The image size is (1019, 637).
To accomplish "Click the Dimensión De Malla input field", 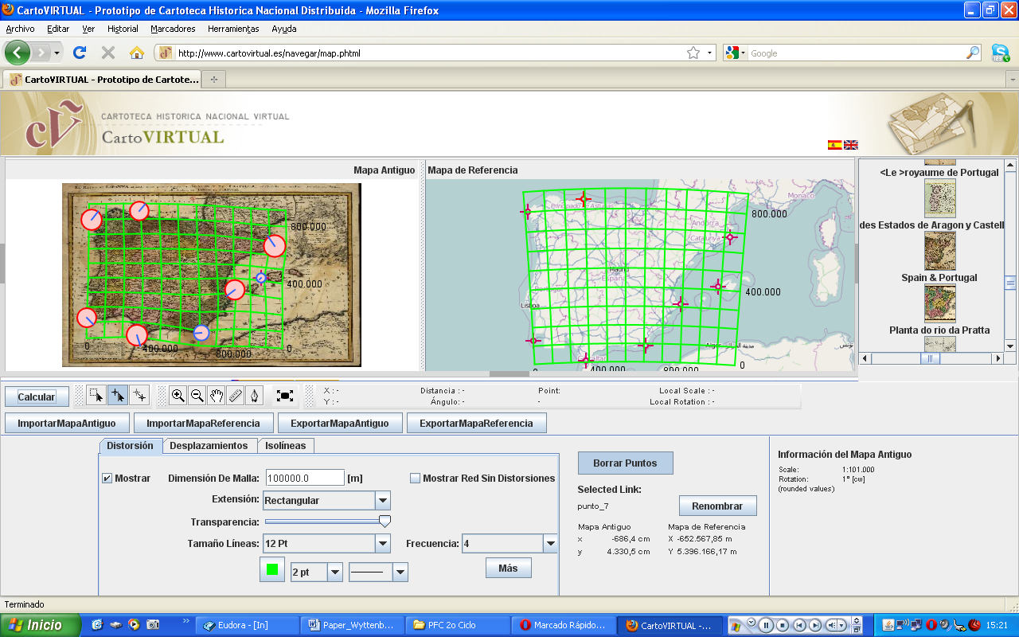I will point(304,478).
